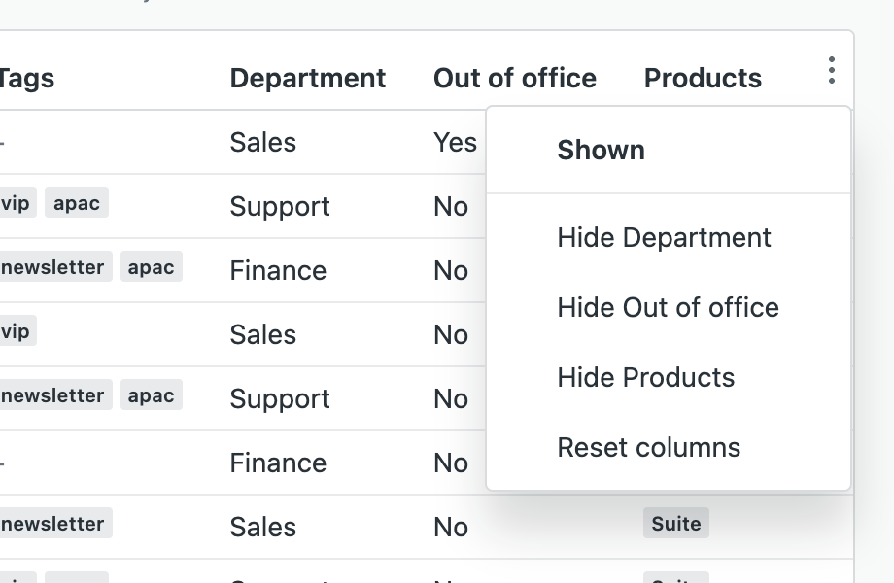Screen dimensions: 894x583
Task: Select Support cell in vip apac row
Action: (280, 207)
